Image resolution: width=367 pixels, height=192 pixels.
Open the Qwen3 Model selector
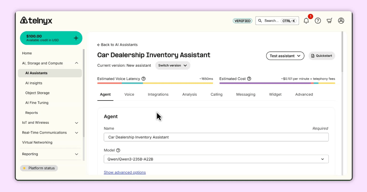point(216,159)
